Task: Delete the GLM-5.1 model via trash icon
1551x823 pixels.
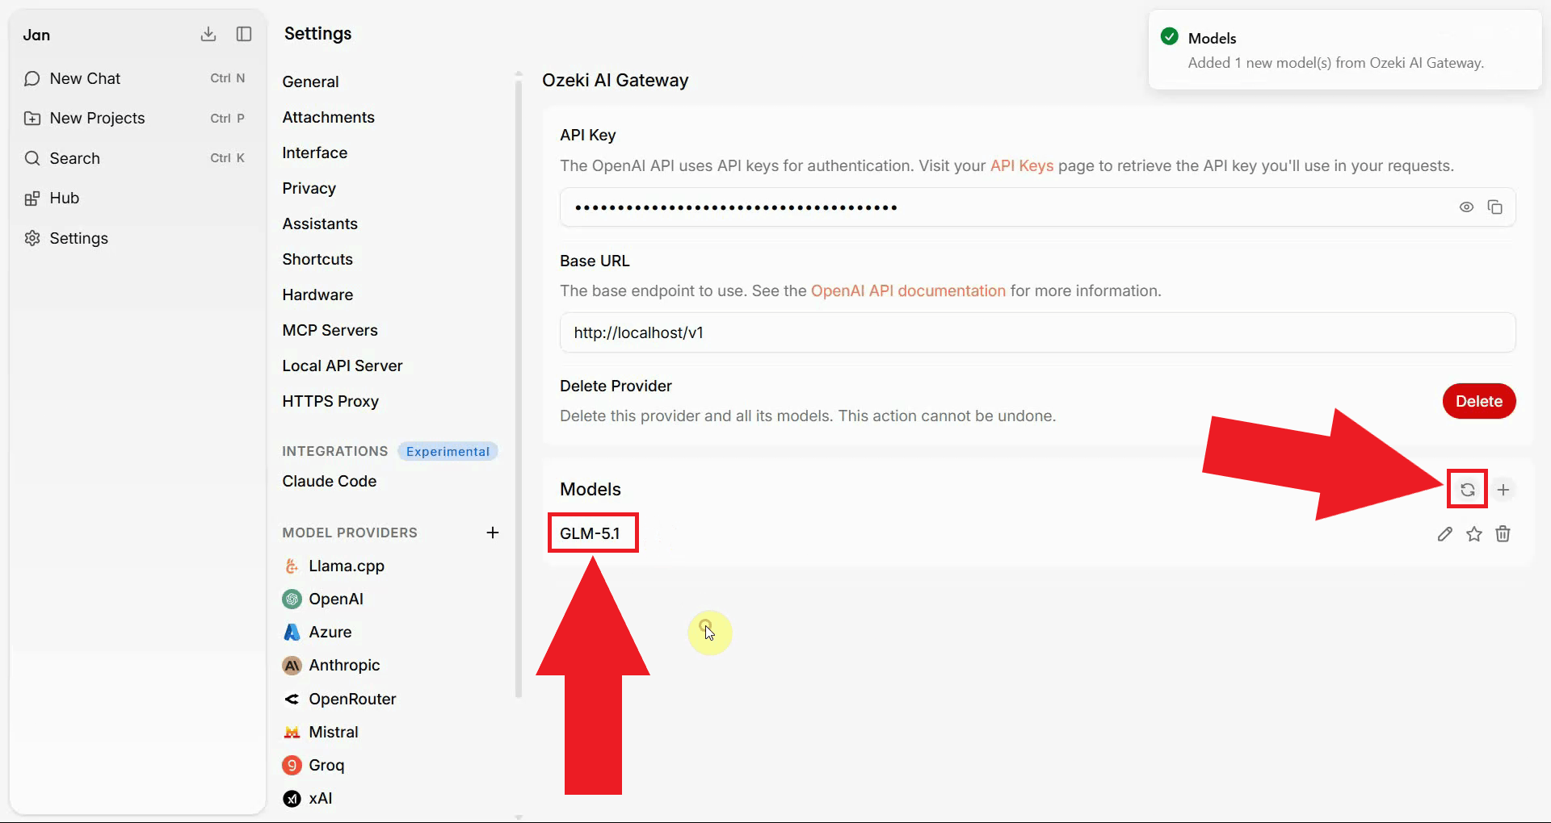Action: [x=1503, y=533]
